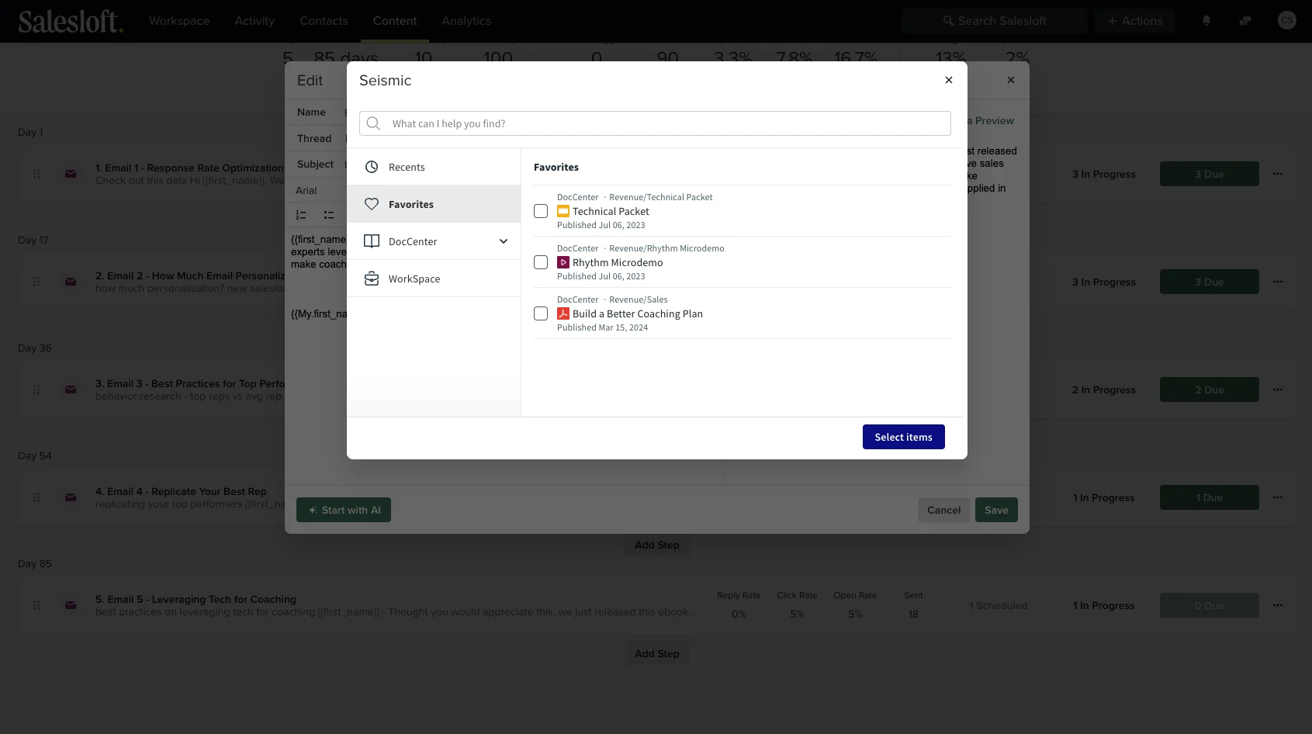
Task: Click the Favorites heart icon
Action: (x=372, y=204)
